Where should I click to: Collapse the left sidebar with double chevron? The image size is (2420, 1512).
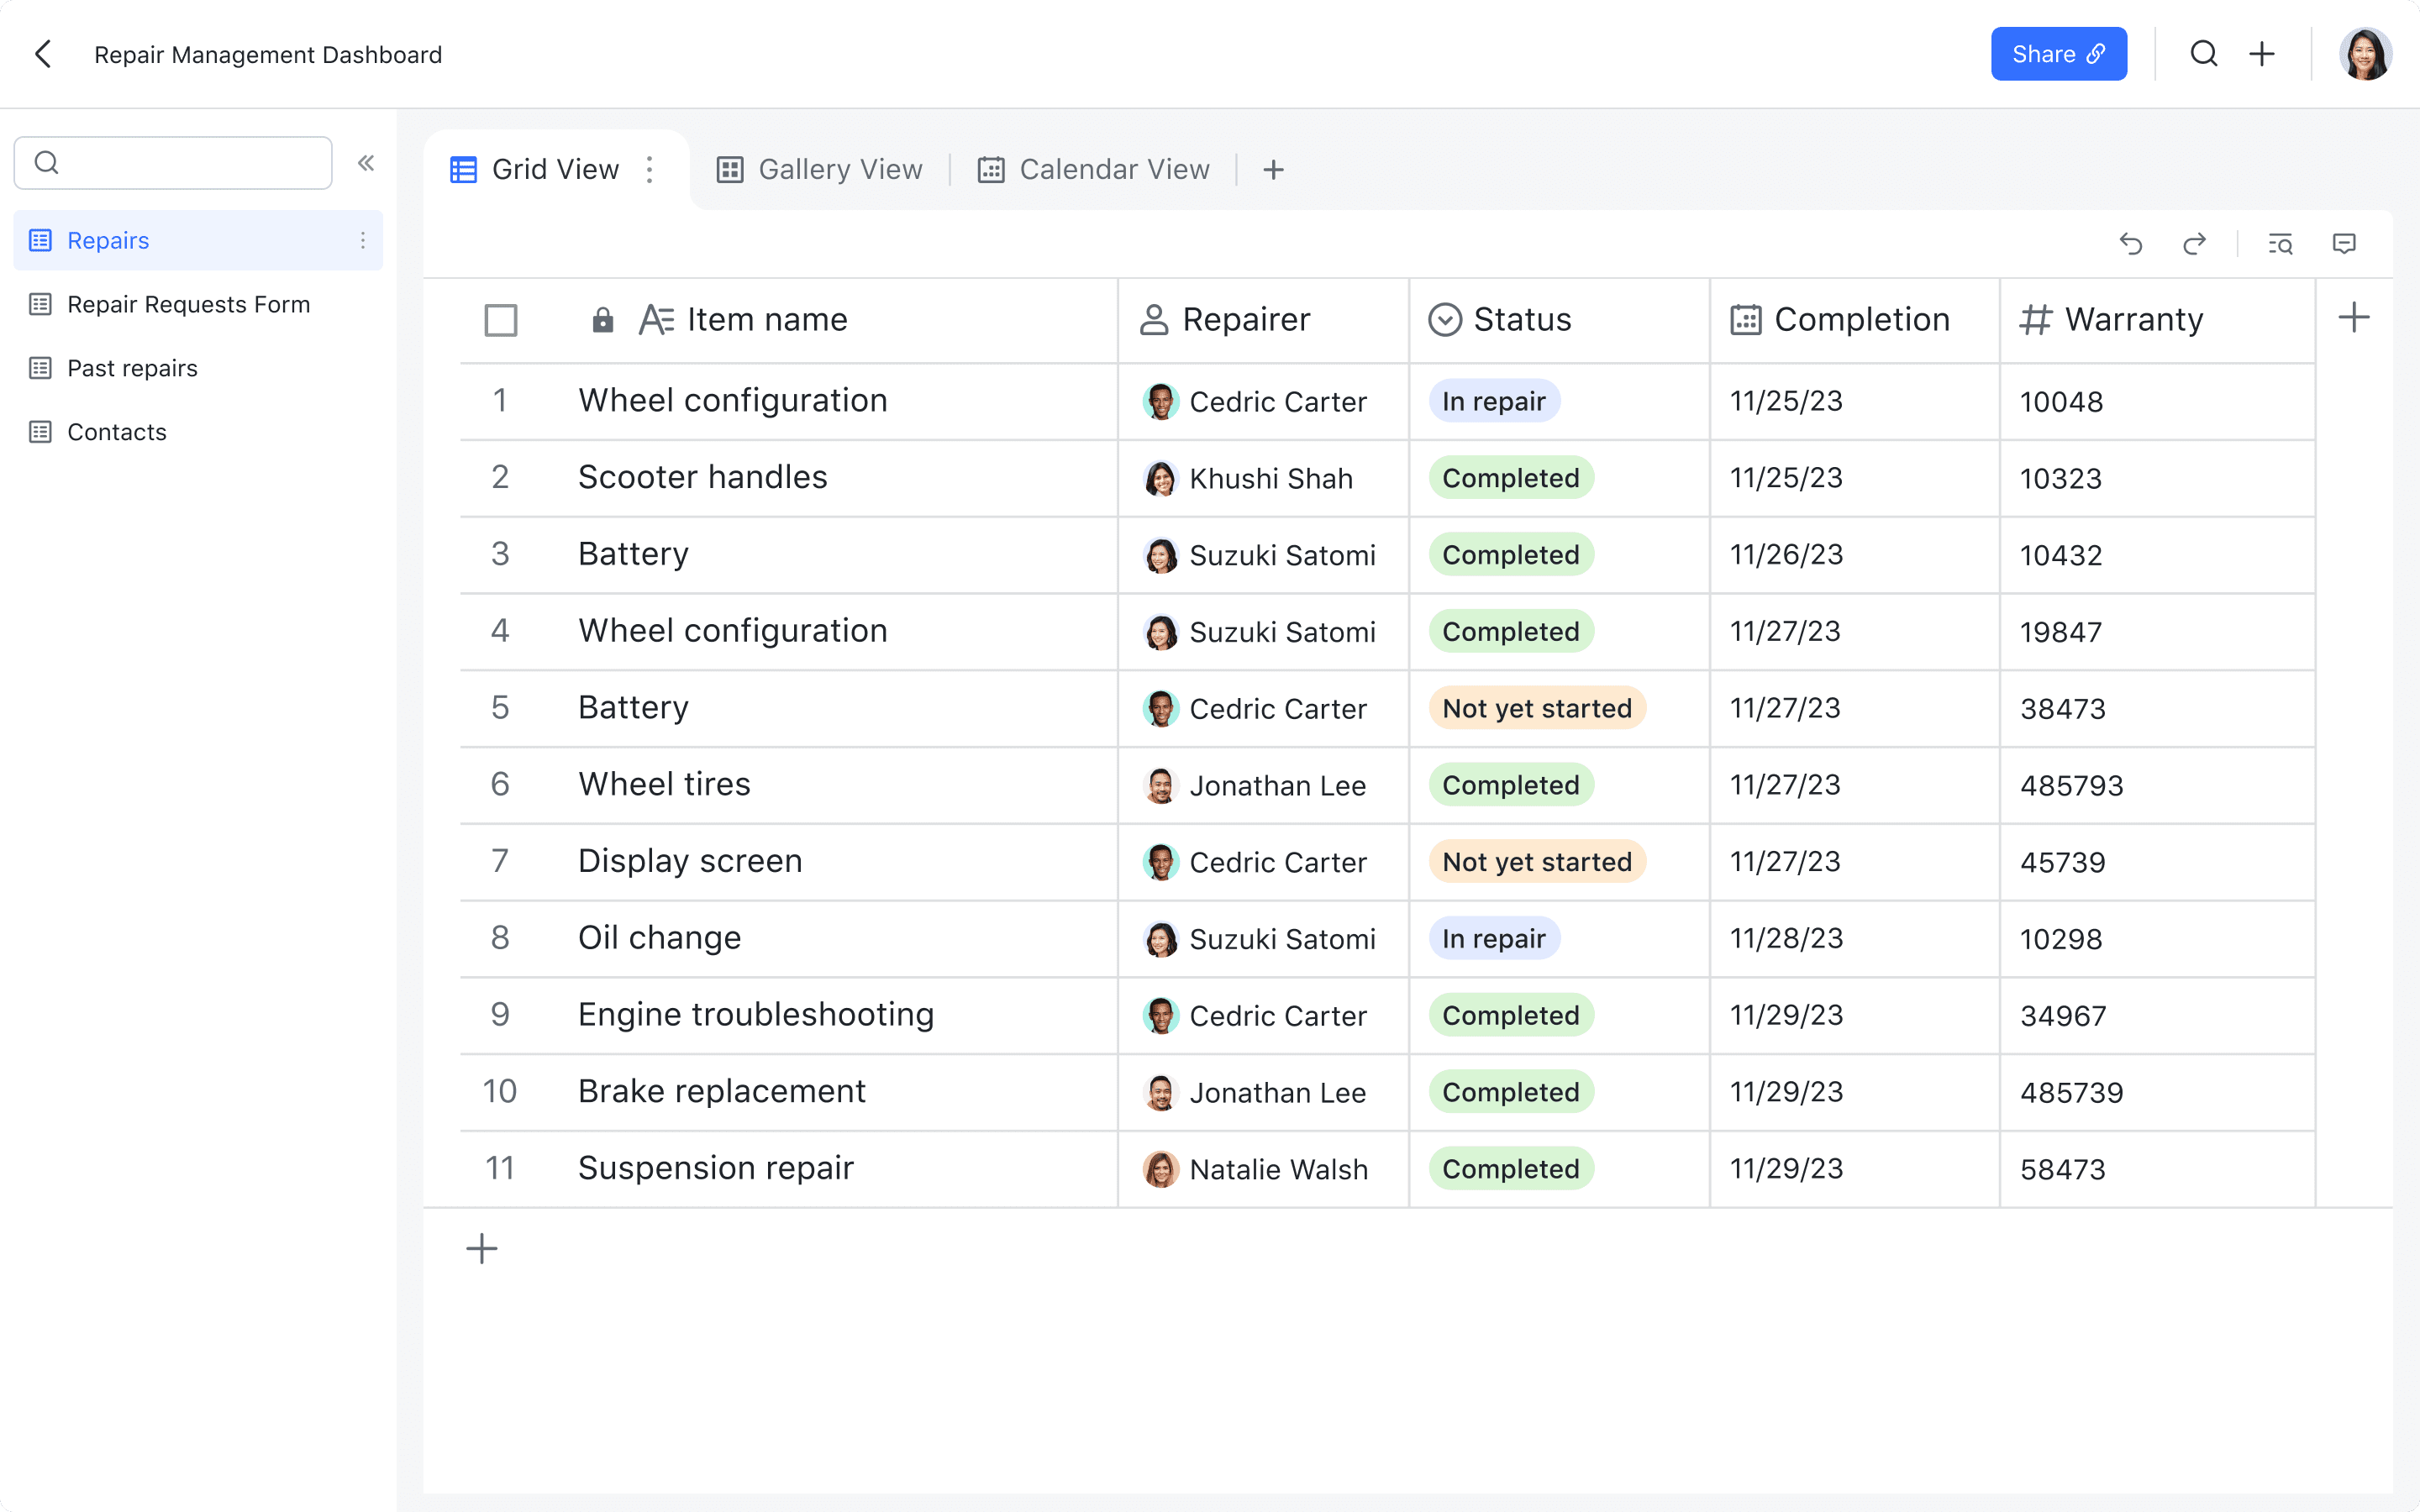click(x=366, y=163)
